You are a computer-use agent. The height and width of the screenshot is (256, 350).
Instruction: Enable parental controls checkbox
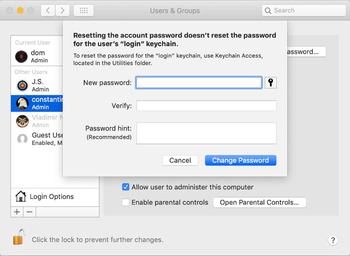126,202
